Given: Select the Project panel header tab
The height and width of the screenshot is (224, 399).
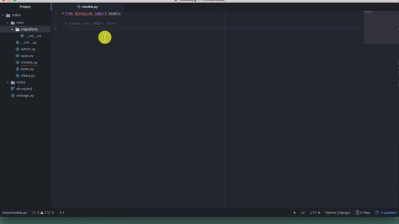Looking at the screenshot, I should (25, 7).
